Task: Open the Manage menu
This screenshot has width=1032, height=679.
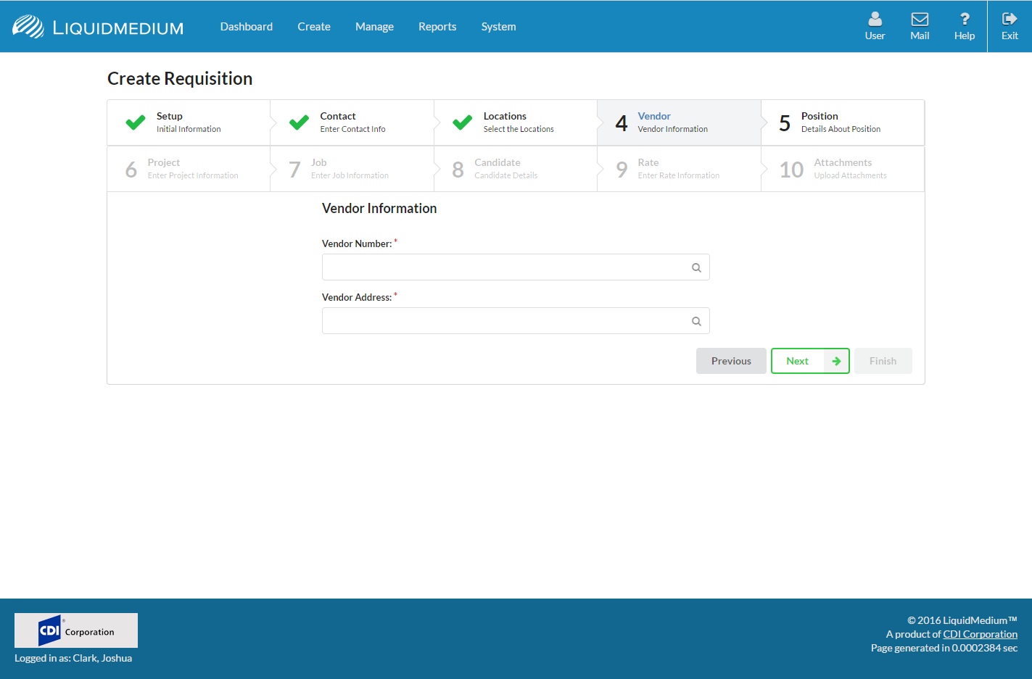Action: [x=374, y=27]
